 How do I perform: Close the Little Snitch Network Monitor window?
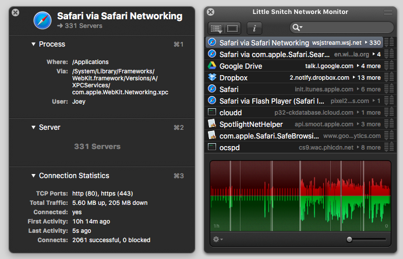(x=210, y=12)
